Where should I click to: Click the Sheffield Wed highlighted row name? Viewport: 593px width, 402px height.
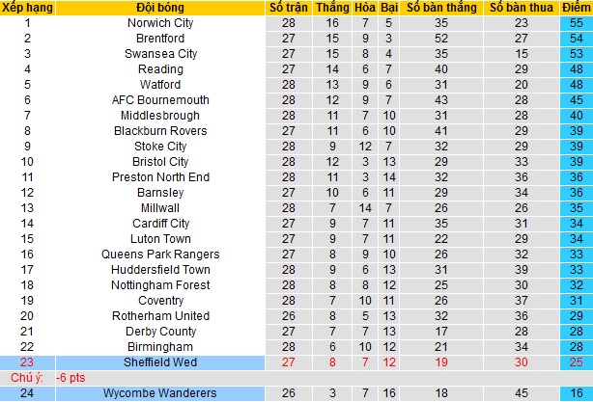point(159,362)
